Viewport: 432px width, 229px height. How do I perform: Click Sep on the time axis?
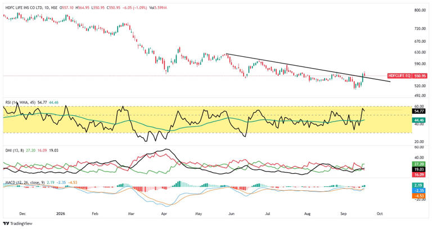[343, 214]
